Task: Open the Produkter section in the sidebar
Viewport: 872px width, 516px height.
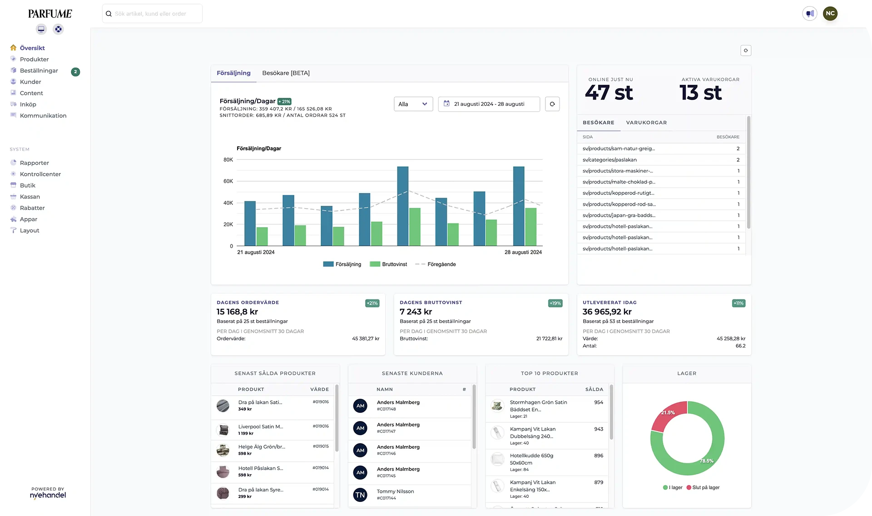Action: (34, 59)
